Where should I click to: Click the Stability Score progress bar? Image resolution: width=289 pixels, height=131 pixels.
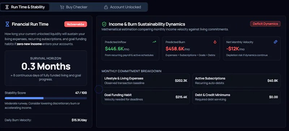[46, 98]
